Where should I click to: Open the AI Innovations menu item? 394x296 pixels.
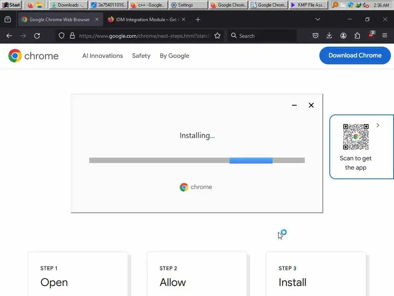(102, 55)
